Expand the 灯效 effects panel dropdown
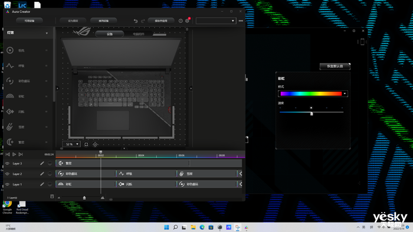The height and width of the screenshot is (232, 413). point(47,33)
